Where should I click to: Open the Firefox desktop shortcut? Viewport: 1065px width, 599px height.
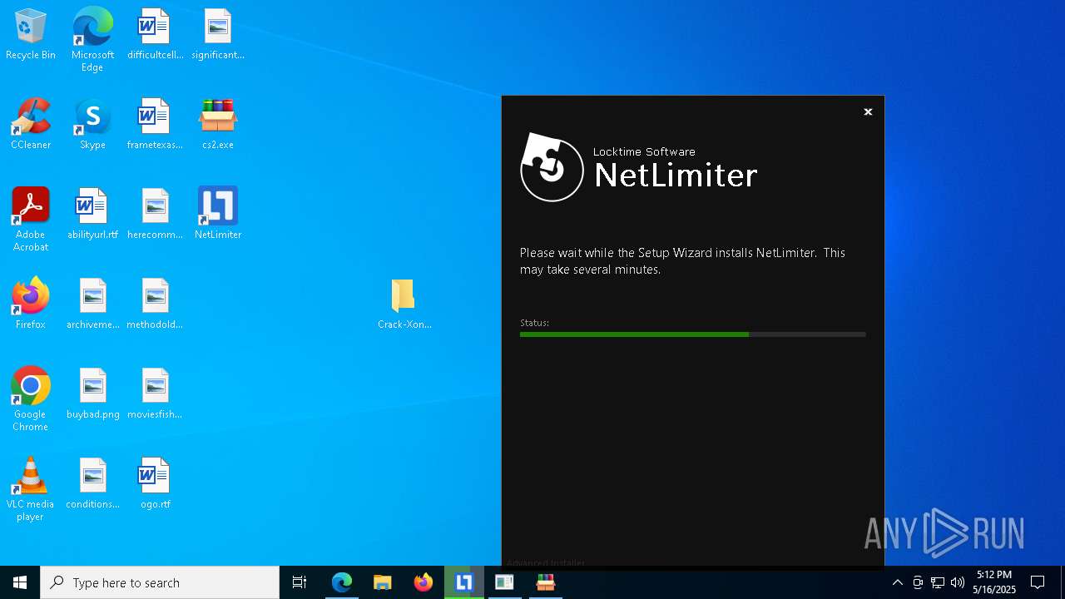31,304
